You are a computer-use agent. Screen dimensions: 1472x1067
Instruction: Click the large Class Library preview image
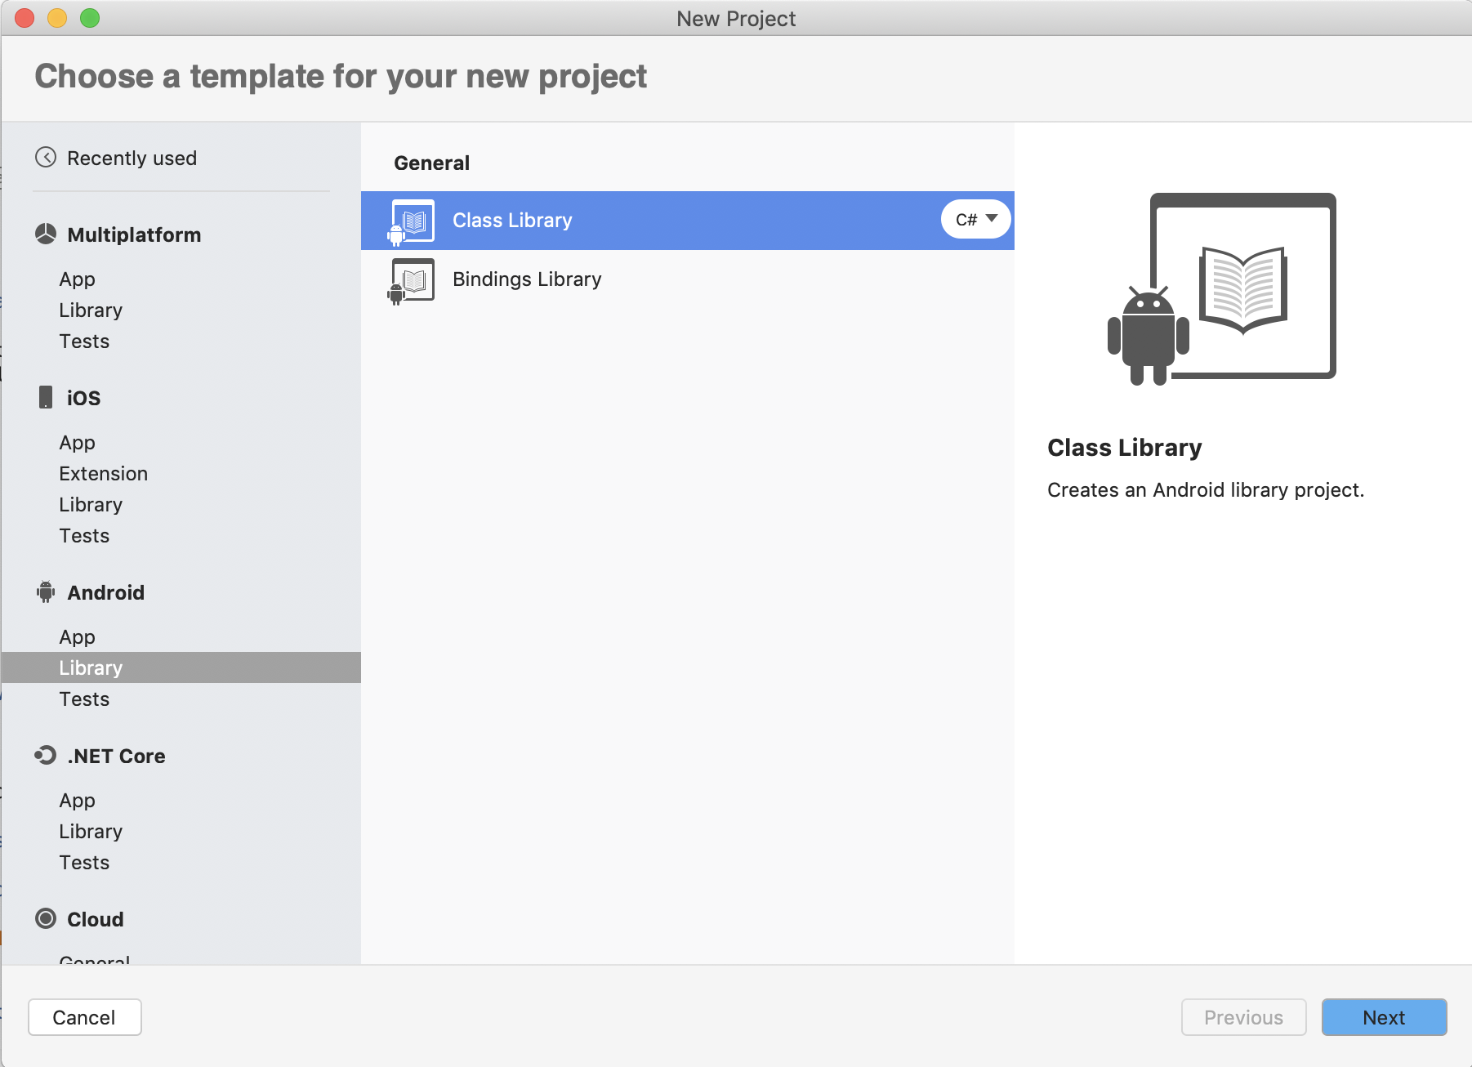coord(1222,289)
